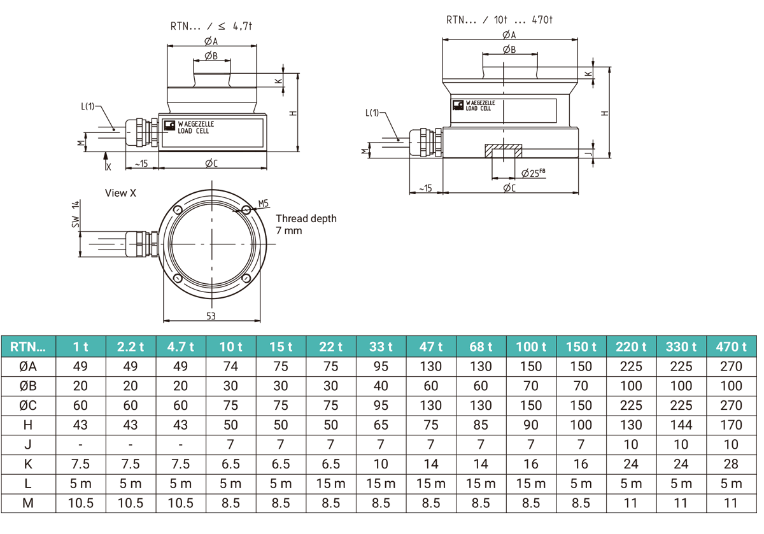This screenshot has height=534, width=764.
Task: Click the Ø25 F8 bore dimension
Action: click(535, 172)
